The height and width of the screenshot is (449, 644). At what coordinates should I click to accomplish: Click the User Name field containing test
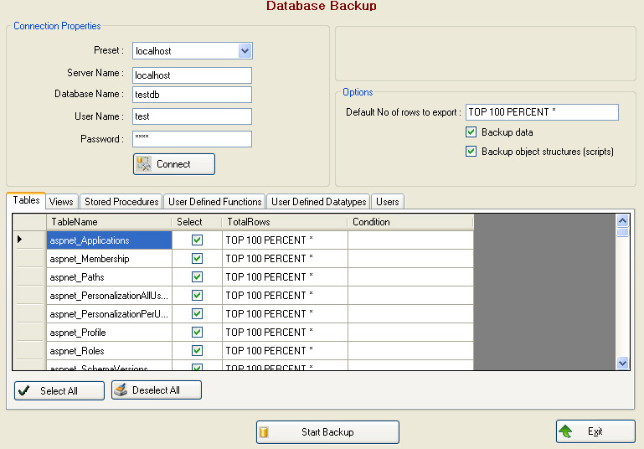coord(192,116)
